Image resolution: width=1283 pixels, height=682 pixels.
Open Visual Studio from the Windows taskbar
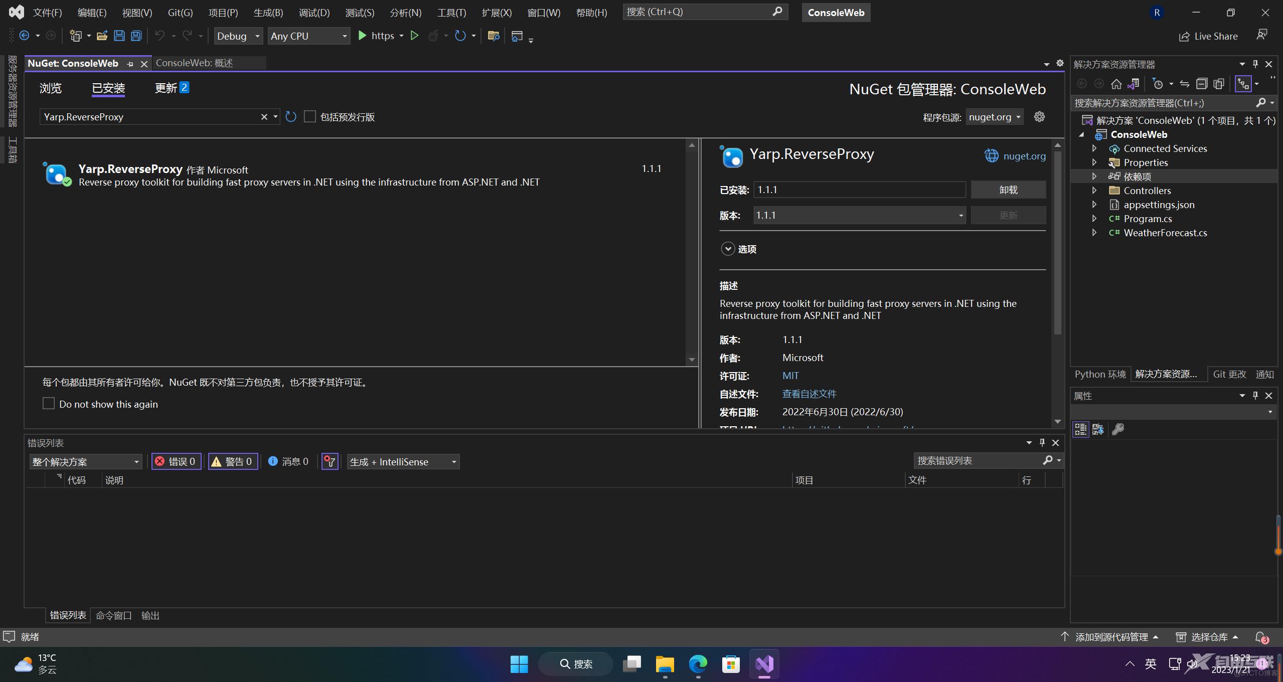764,664
